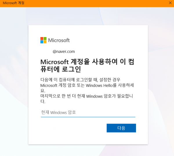Viewport: 174px width, 156px height.
Task: Click the Microsoft wordmark text
Action: pyautogui.click(x=59, y=40)
